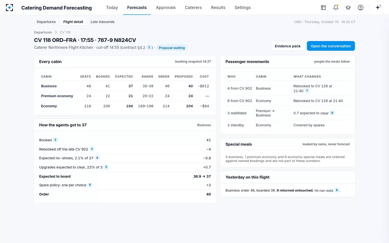Click the 2 standby passenger row
Viewport: 389px width, 243px height.
point(288,125)
